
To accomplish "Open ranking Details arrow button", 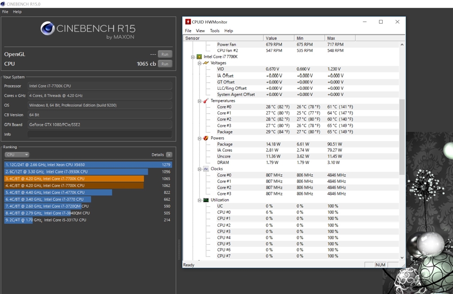I will tap(169, 155).
